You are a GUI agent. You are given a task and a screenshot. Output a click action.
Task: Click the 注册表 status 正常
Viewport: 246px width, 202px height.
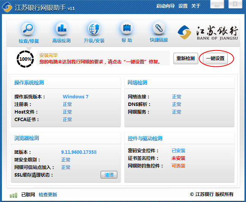[x=67, y=104]
